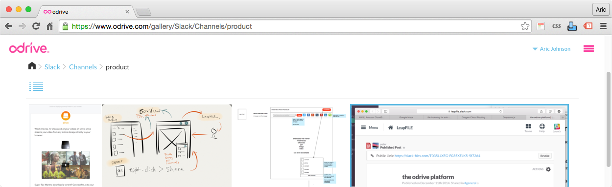The image size is (612, 187).
Task: Navigate to Channels breadcrumb
Action: pos(83,67)
